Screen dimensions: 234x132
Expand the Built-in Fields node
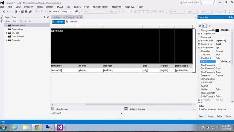6,25
